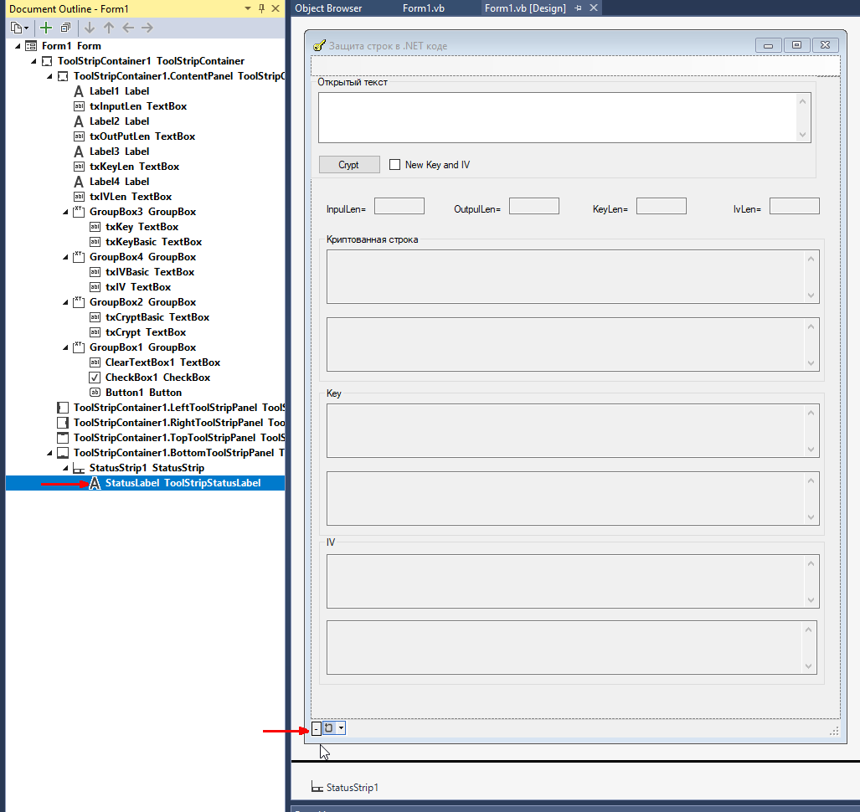Select StatusStrip1 in component tray

tap(344, 788)
